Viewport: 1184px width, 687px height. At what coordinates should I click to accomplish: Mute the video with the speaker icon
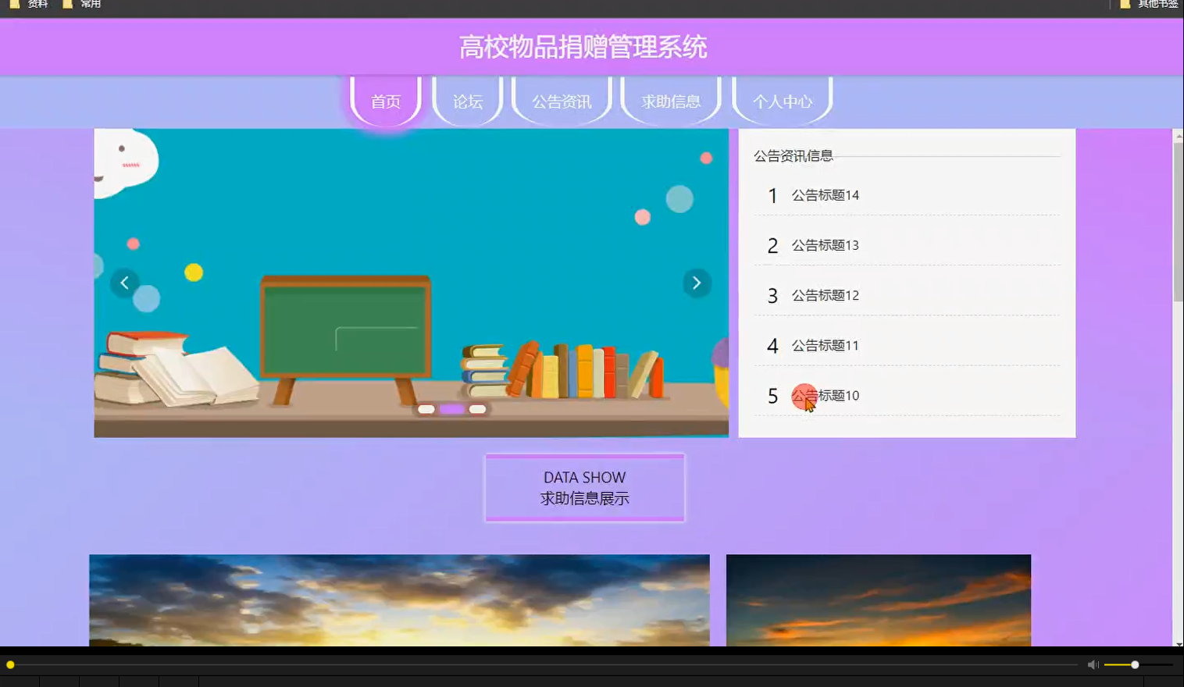[1091, 664]
